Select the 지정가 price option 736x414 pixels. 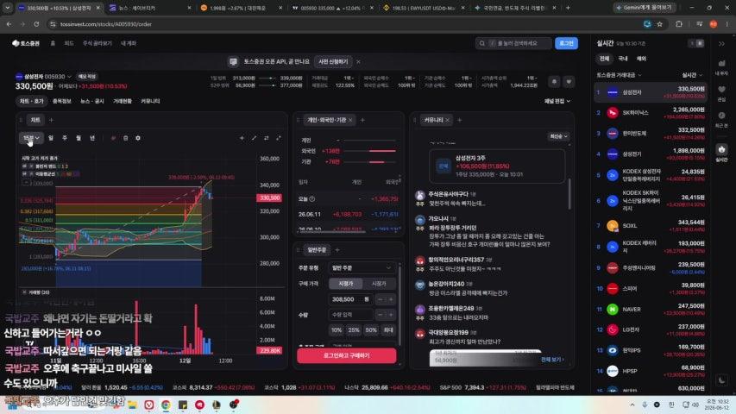pyautogui.click(x=346, y=284)
